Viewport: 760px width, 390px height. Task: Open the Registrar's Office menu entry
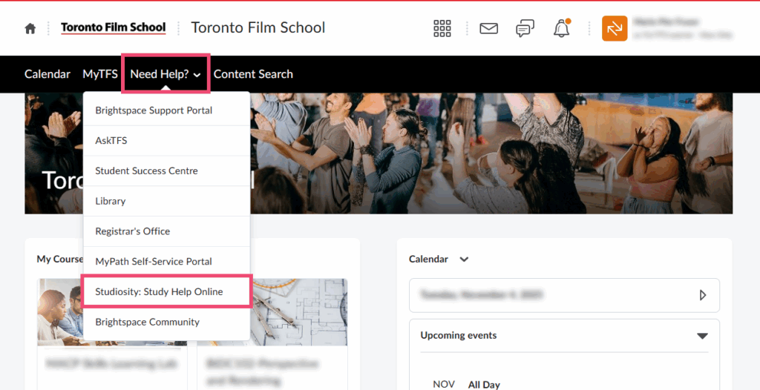pos(132,231)
